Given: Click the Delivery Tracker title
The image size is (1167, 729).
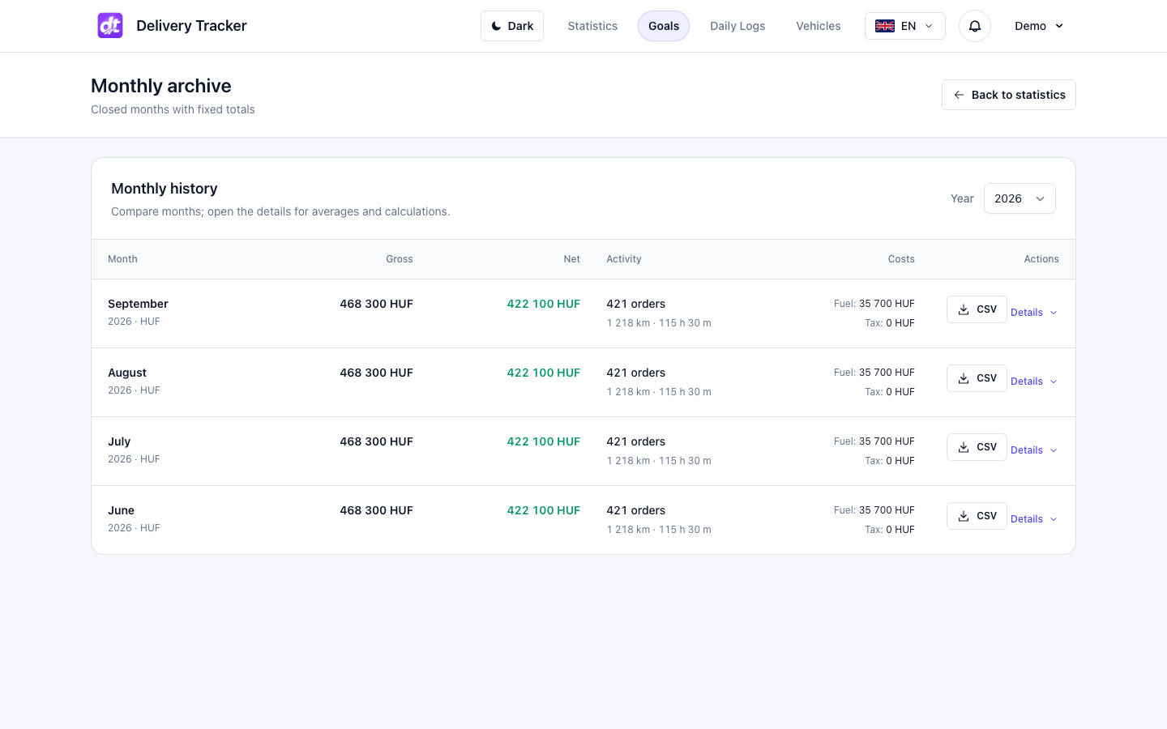Looking at the screenshot, I should pos(191,26).
